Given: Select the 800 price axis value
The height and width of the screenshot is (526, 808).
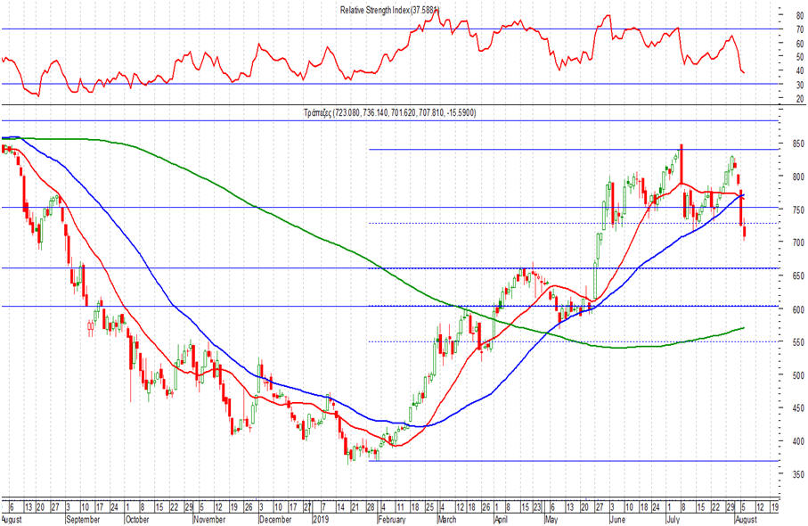Looking at the screenshot, I should tap(798, 177).
